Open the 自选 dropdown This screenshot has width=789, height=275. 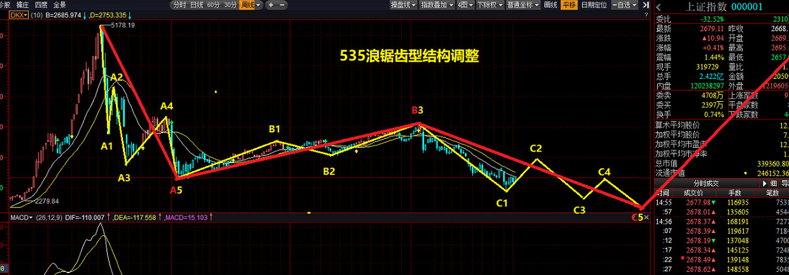[x=624, y=5]
